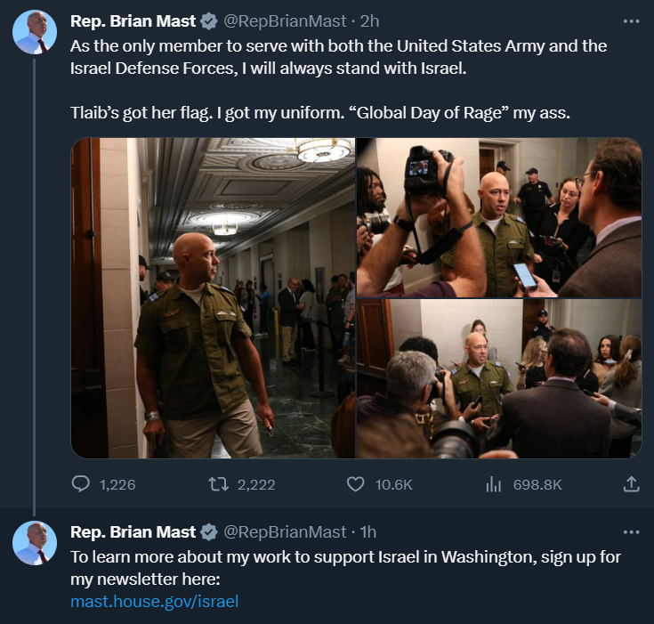654x624 pixels.
Task: Open the large hallway photo
Action: pyautogui.click(x=213, y=297)
